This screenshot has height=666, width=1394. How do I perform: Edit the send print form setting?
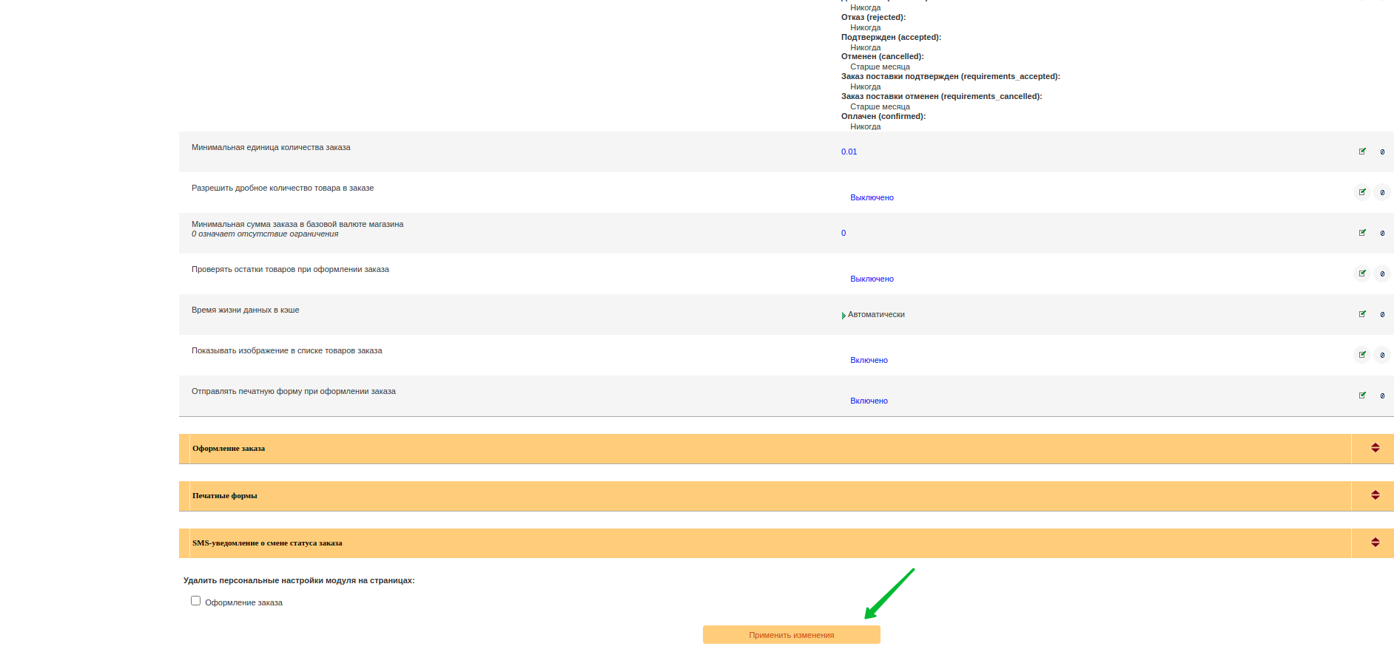1362,395
